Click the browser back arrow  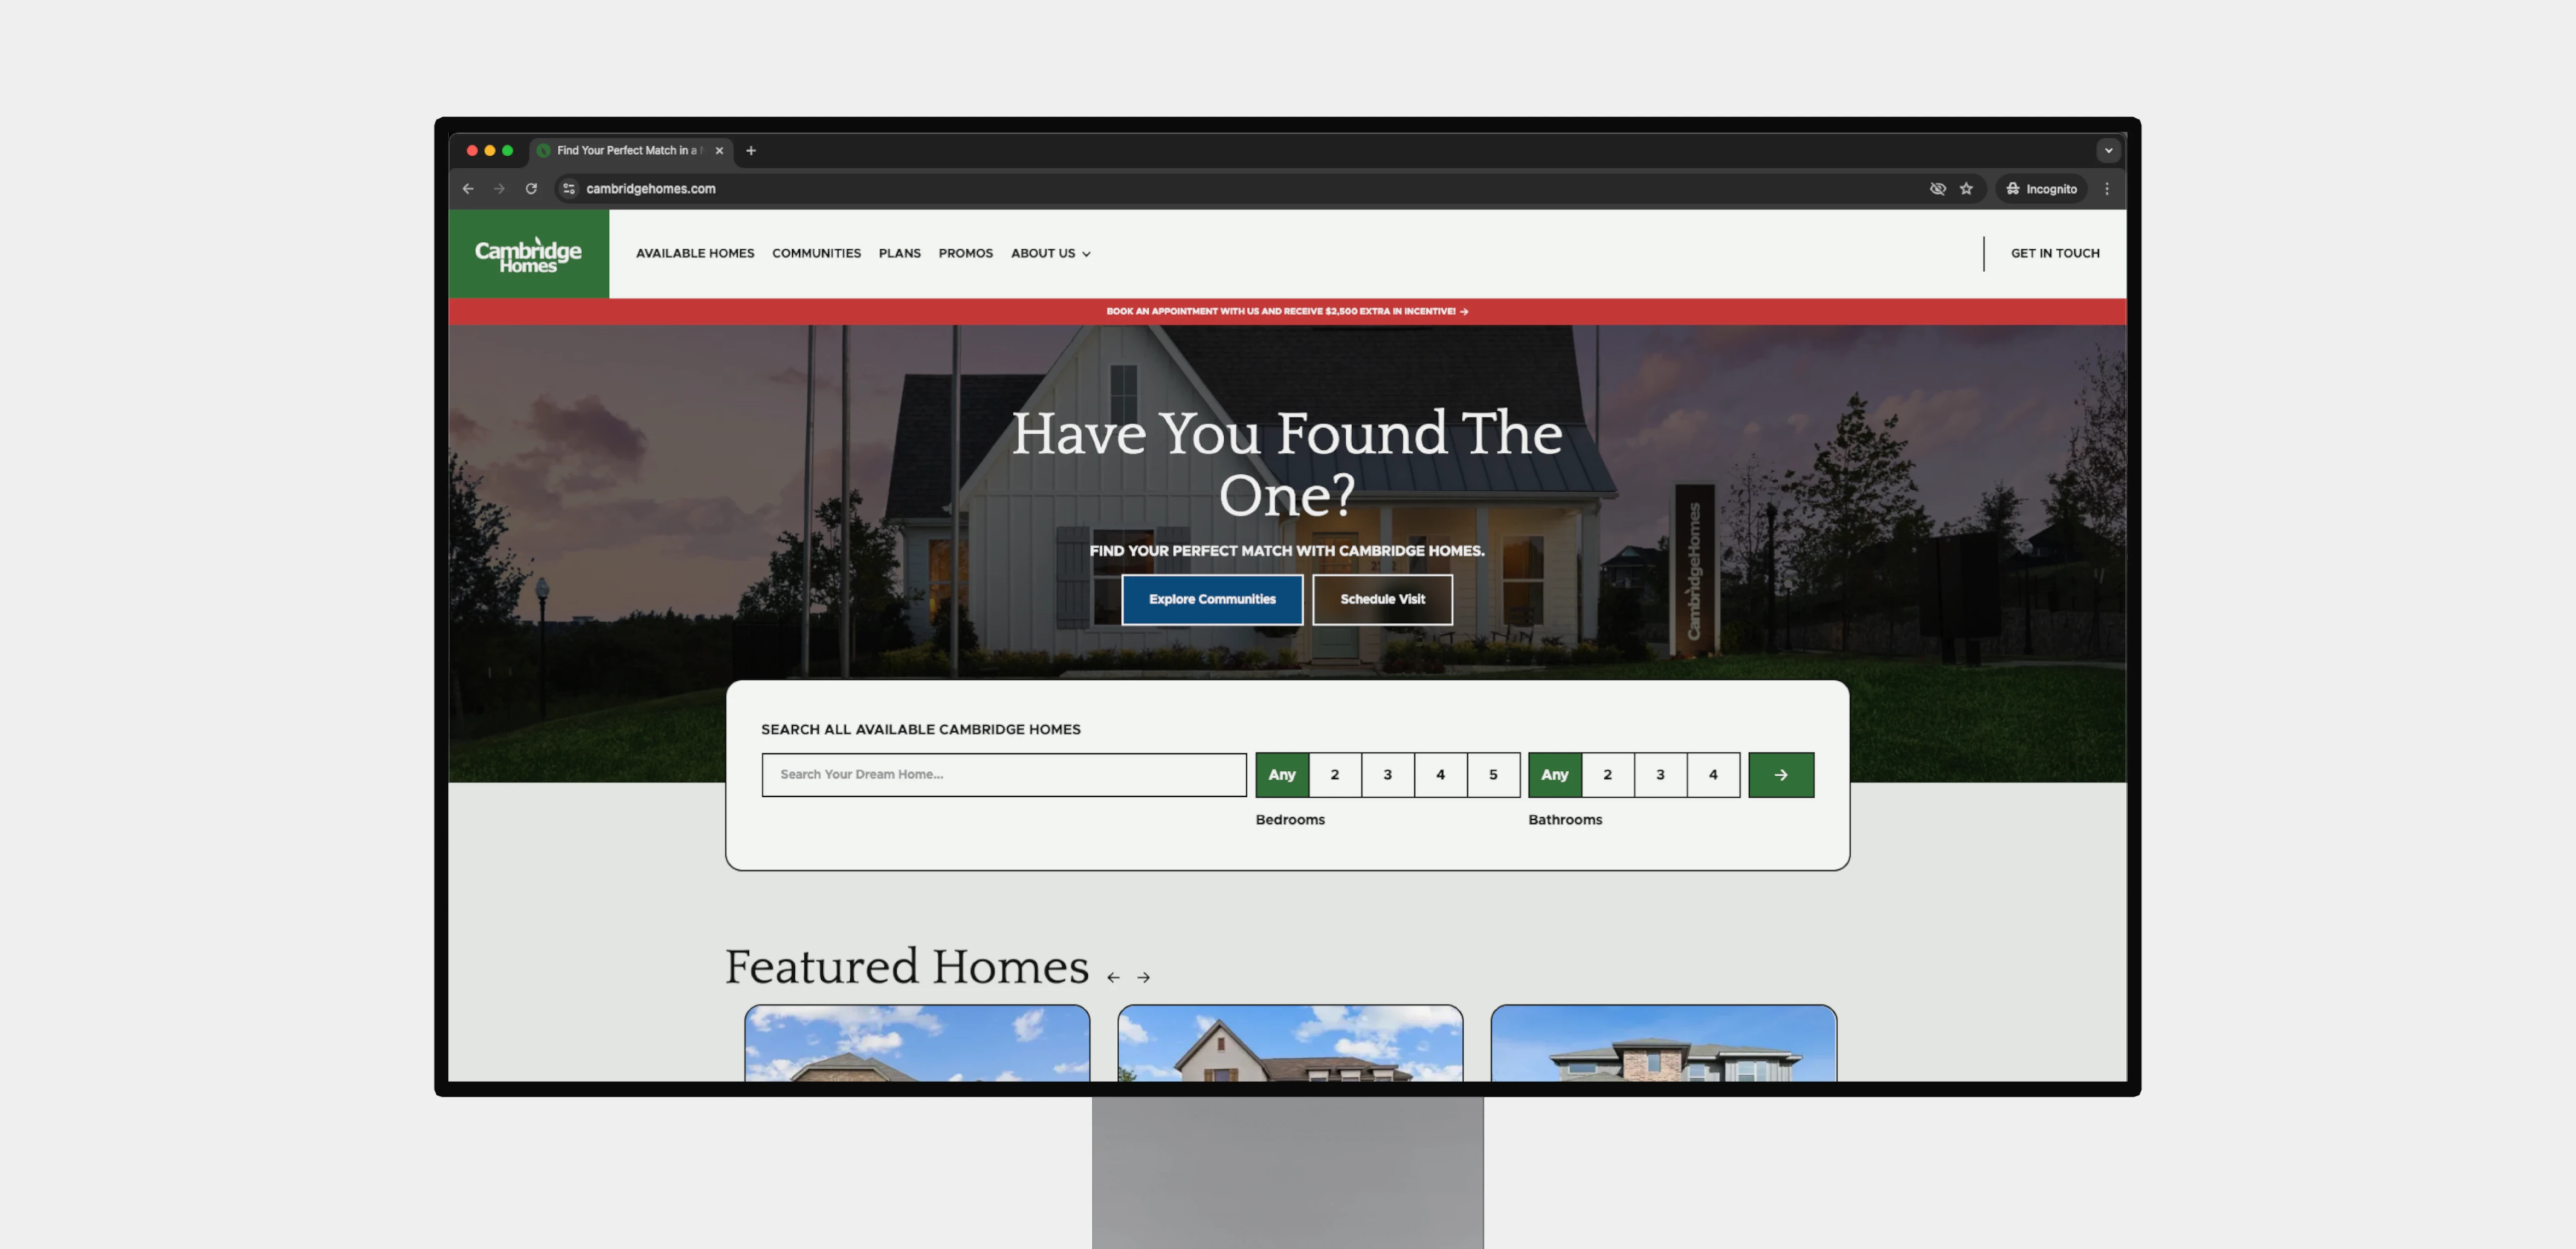pyautogui.click(x=468, y=188)
